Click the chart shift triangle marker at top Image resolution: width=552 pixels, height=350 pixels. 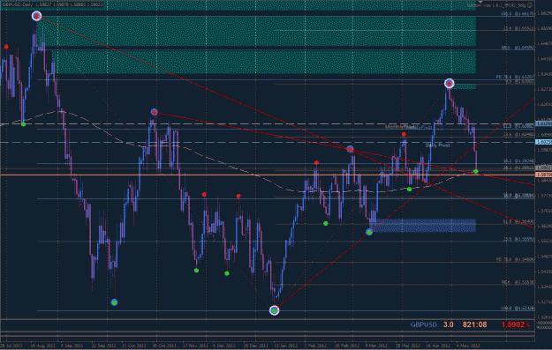tap(480, 2)
